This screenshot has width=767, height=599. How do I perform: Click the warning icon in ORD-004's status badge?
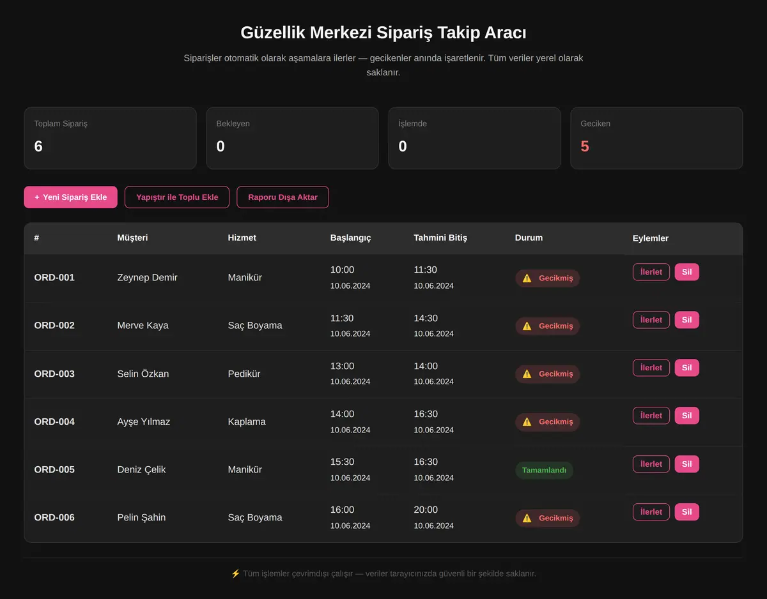[527, 421]
